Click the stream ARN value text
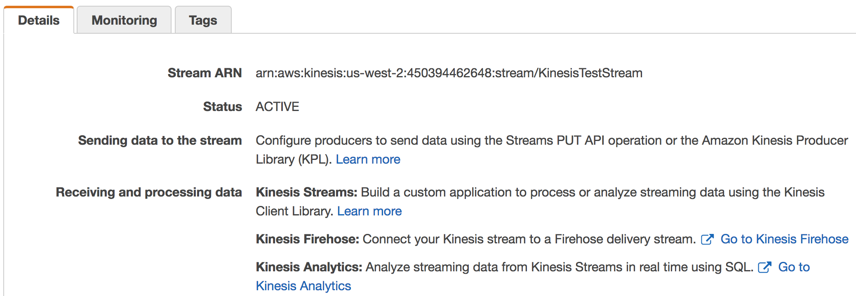Image resolution: width=856 pixels, height=296 pixels. coord(449,73)
